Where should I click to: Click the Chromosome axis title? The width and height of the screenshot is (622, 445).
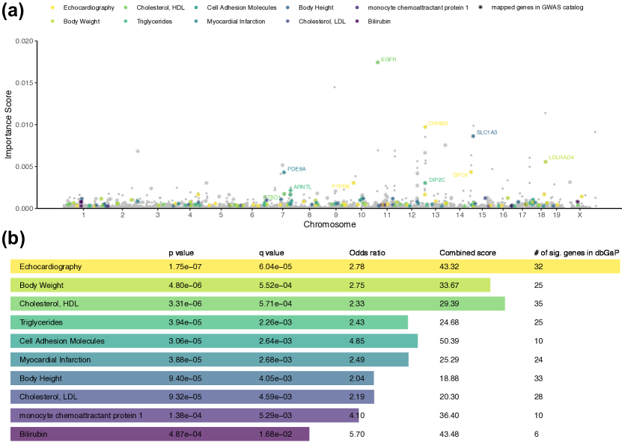click(x=329, y=224)
